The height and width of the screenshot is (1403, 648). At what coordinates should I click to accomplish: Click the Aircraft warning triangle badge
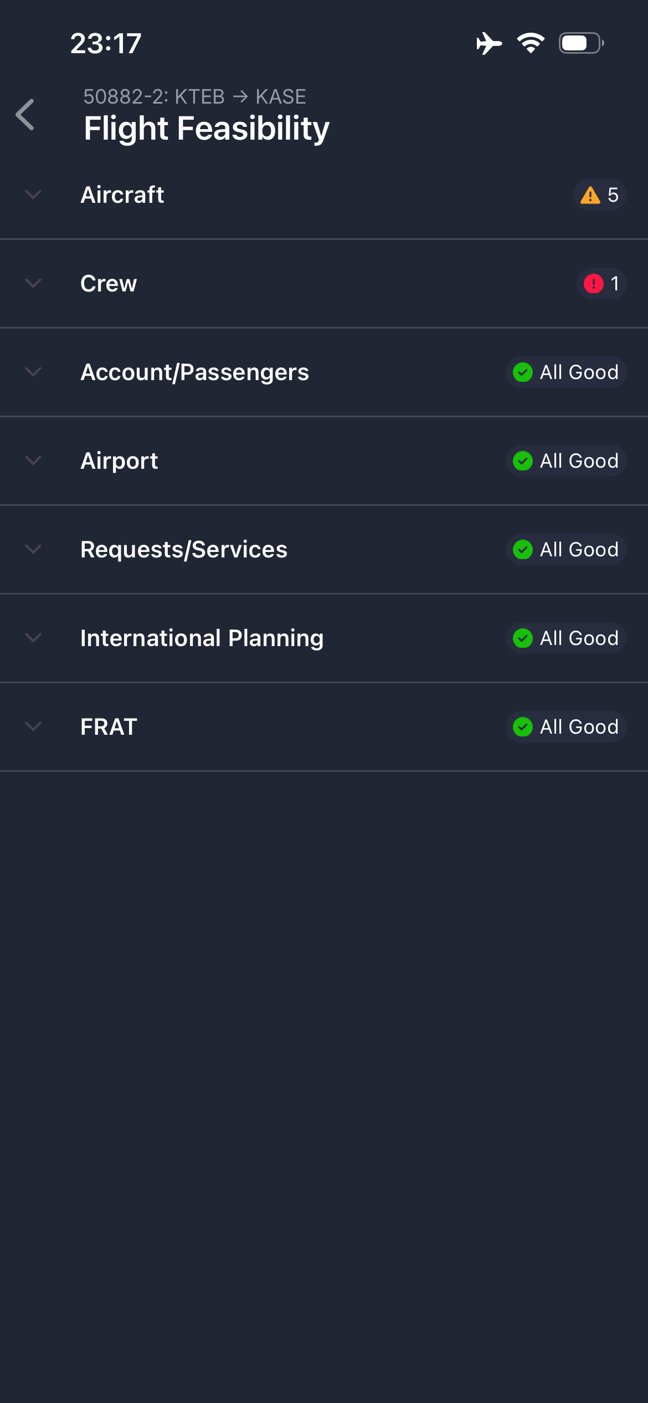590,195
